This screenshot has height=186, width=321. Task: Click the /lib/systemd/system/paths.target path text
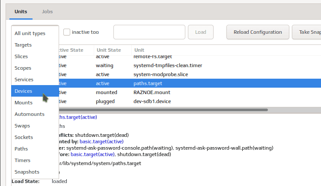click(x=100, y=163)
